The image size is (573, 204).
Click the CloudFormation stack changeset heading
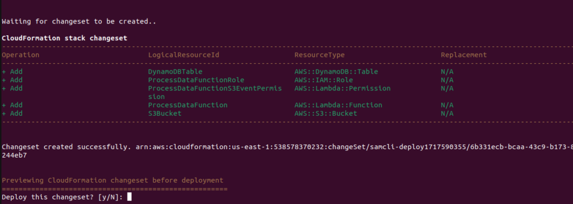(64, 38)
